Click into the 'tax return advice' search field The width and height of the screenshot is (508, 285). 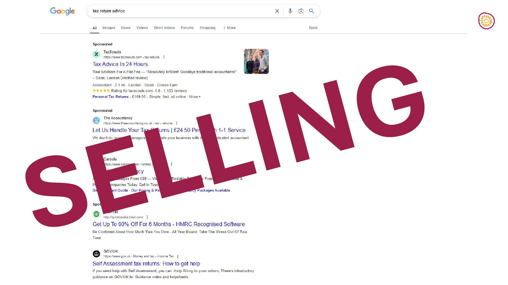[x=180, y=11]
